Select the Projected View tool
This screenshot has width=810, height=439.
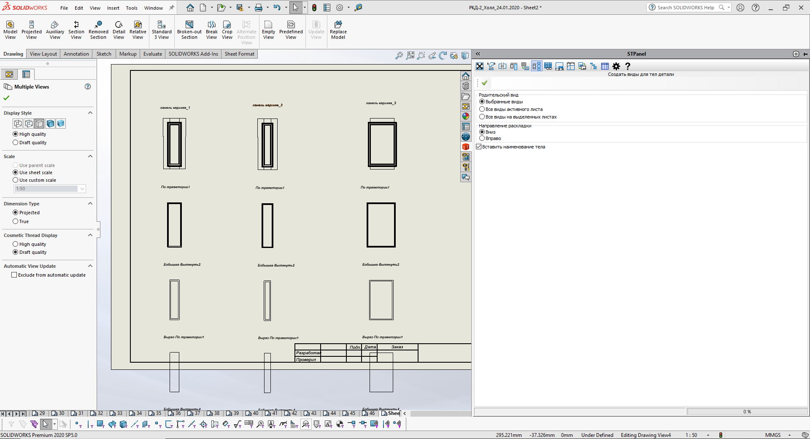coord(32,30)
